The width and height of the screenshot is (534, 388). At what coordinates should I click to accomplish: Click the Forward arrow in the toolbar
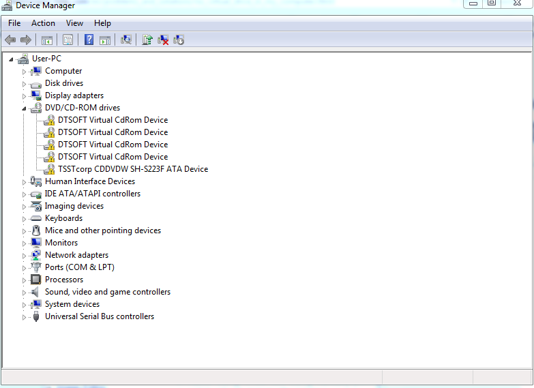tap(26, 40)
